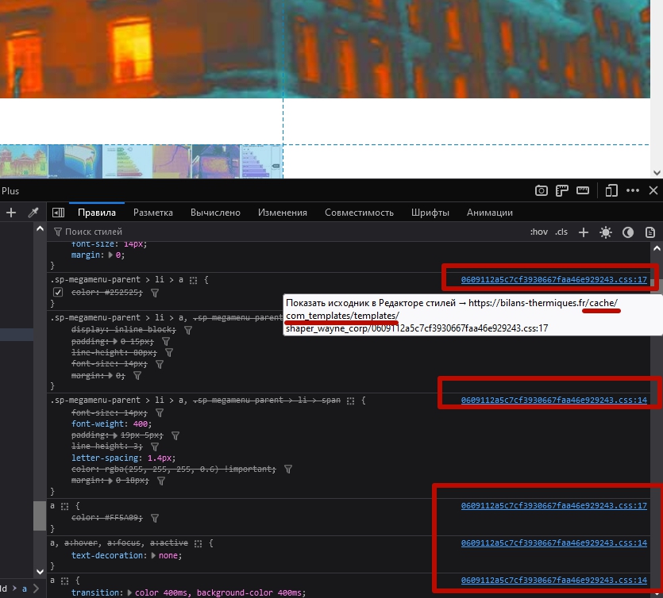Open the Шрифты tab

click(430, 213)
